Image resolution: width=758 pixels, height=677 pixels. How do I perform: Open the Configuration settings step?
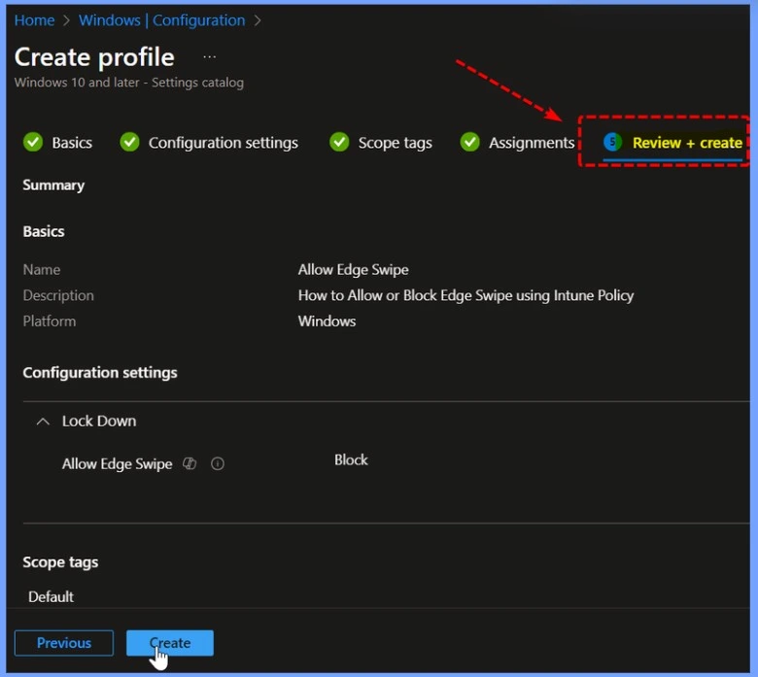pos(224,143)
